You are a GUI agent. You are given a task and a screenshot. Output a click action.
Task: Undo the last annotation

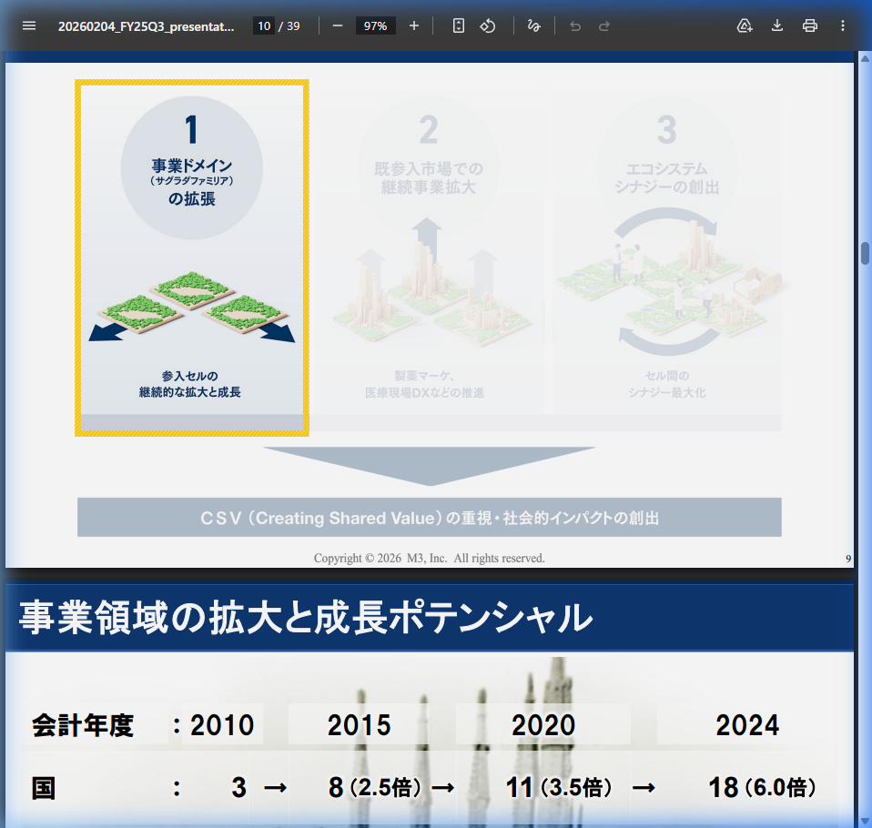(x=574, y=26)
